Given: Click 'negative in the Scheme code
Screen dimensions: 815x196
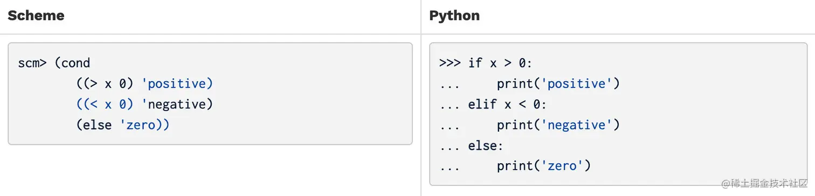Looking at the screenshot, I should [177, 104].
